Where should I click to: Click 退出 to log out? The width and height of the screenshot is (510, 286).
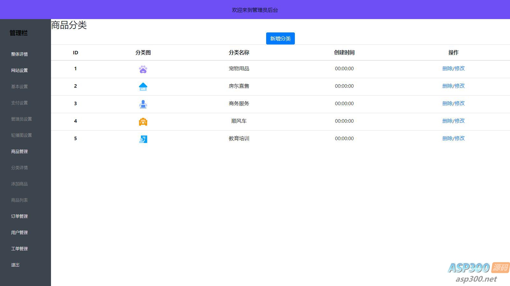15,265
